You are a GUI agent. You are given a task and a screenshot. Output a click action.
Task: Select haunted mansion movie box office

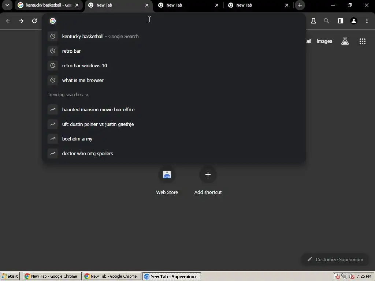[174, 109]
